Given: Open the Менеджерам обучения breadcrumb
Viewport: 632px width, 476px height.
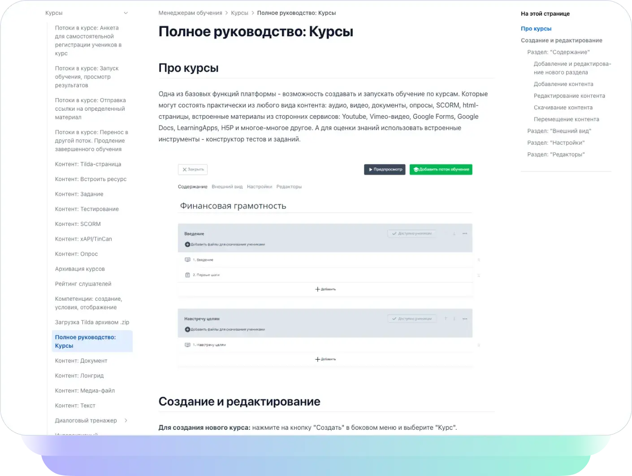Looking at the screenshot, I should point(190,13).
